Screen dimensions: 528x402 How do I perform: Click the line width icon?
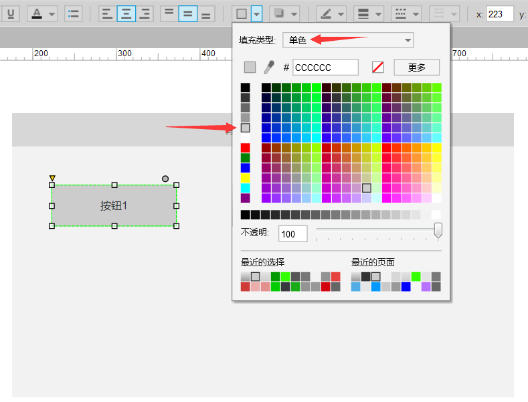point(363,14)
